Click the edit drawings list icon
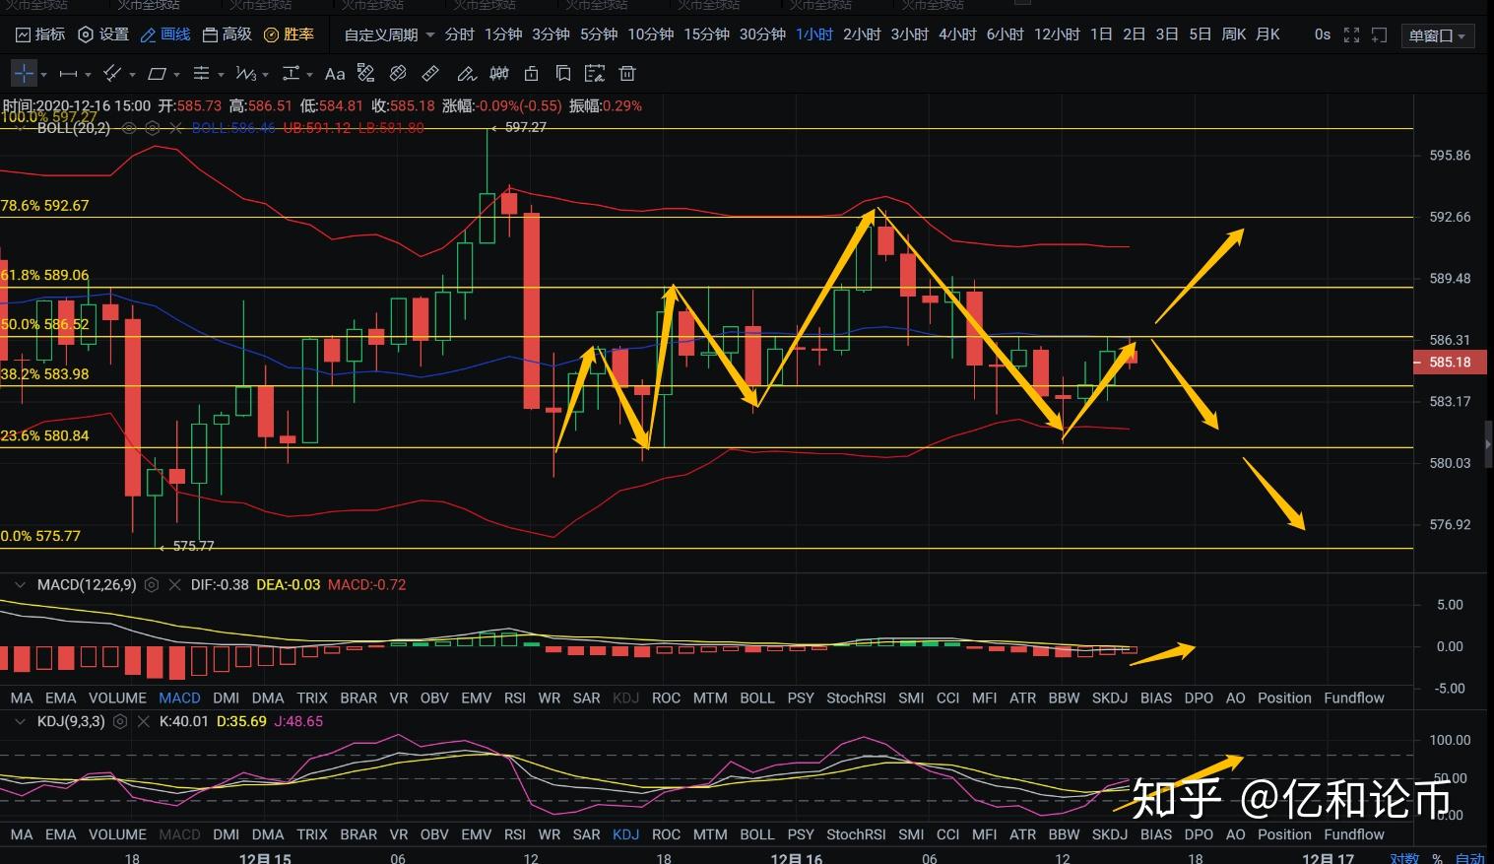 (x=595, y=73)
